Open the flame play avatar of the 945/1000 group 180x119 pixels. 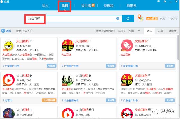[x=68, y=113]
